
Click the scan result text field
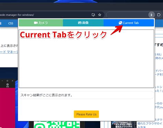86,95
